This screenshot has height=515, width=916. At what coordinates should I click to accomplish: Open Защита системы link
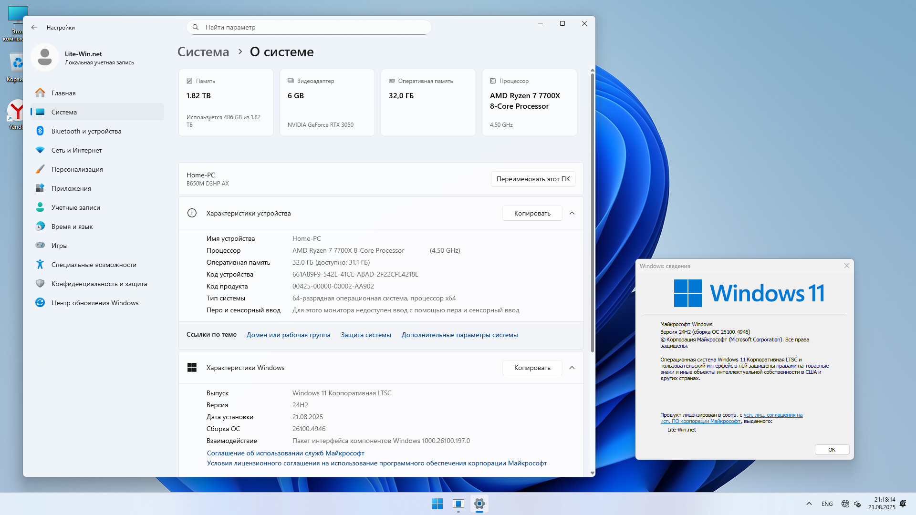(x=366, y=335)
